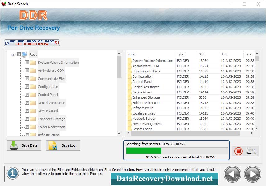Click the Save Log button
The width and height of the screenshot is (266, 186).
point(63,145)
